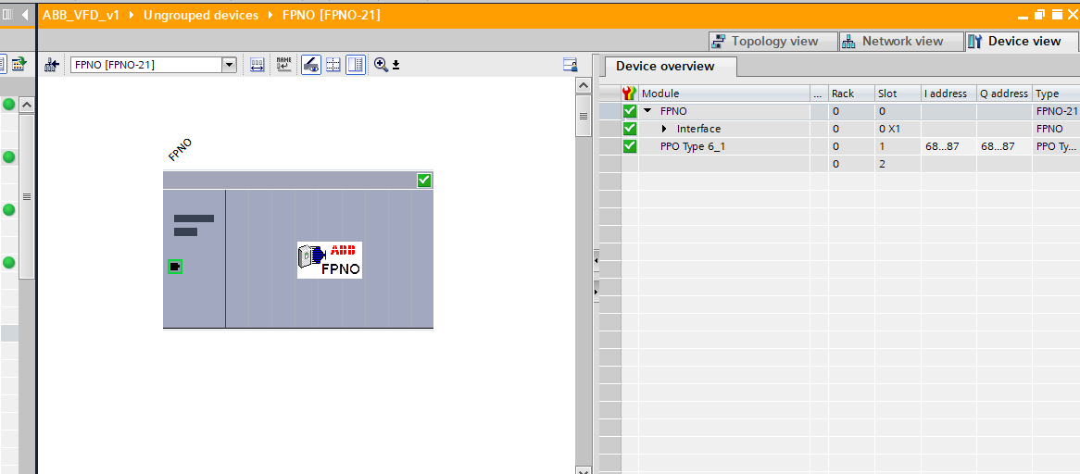Viewport: 1080px width, 474px height.
Task: Click the icon at the toolbar's right end
Action: click(571, 65)
